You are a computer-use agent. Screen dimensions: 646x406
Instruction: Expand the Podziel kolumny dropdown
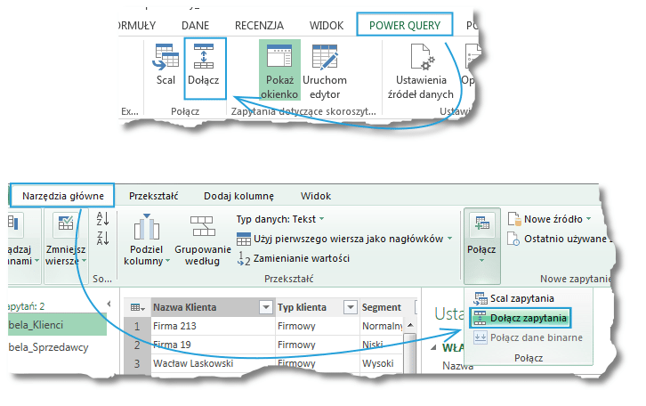[147, 261]
